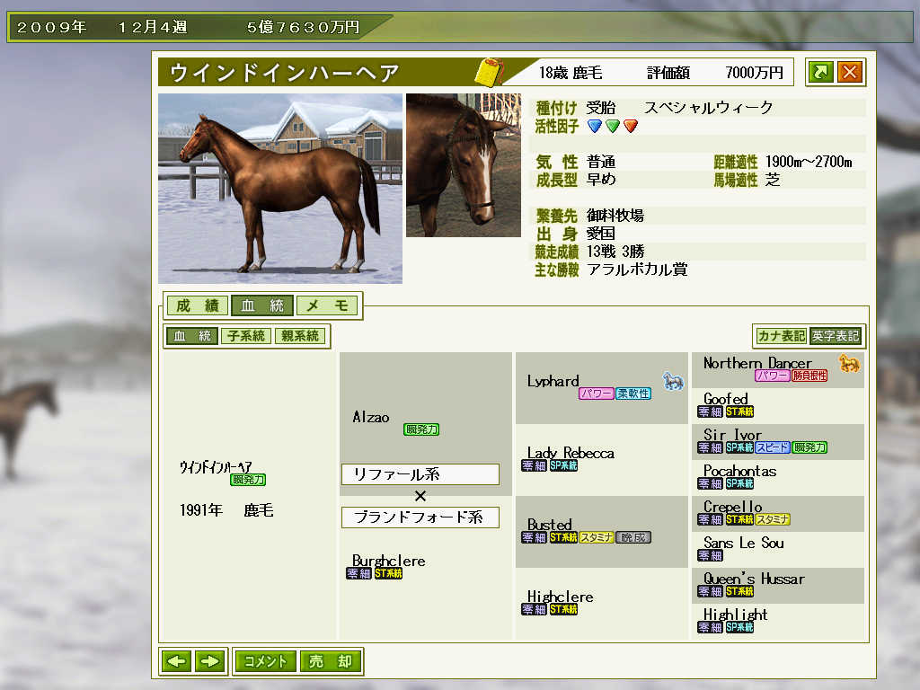Viewport: 920px width, 690px height.
Task: Toggle the red activation factor gem
Action: click(x=632, y=126)
